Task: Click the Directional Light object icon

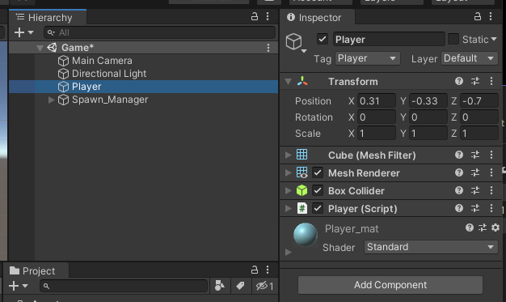Action: coord(63,74)
